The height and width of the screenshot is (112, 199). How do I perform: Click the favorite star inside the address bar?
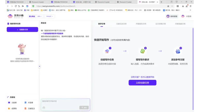[x=168, y=6]
